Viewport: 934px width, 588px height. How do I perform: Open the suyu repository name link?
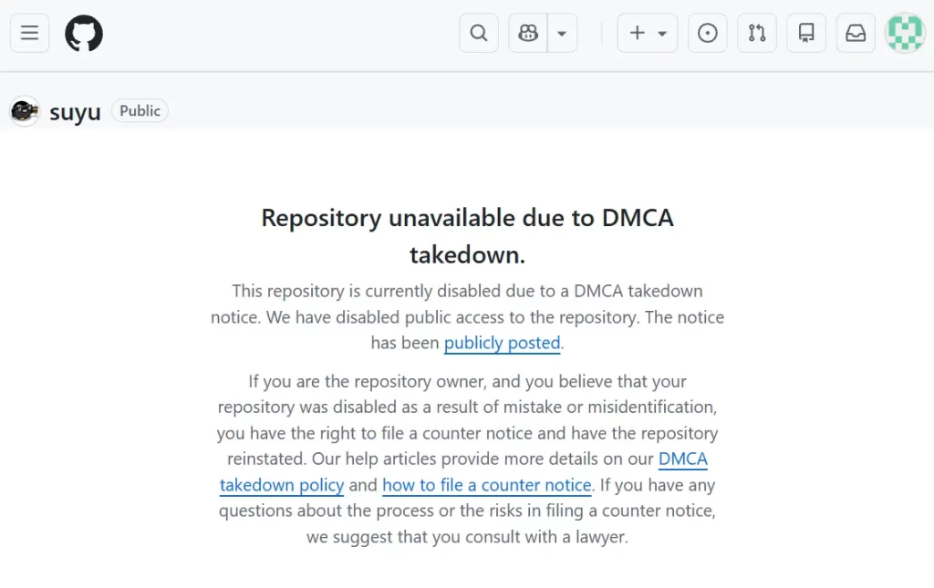(75, 112)
